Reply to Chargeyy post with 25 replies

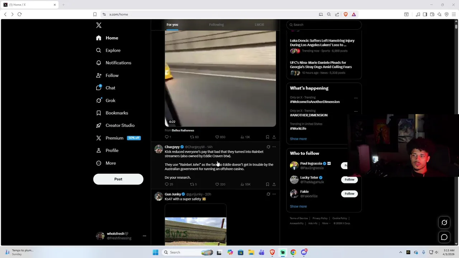[169, 184]
